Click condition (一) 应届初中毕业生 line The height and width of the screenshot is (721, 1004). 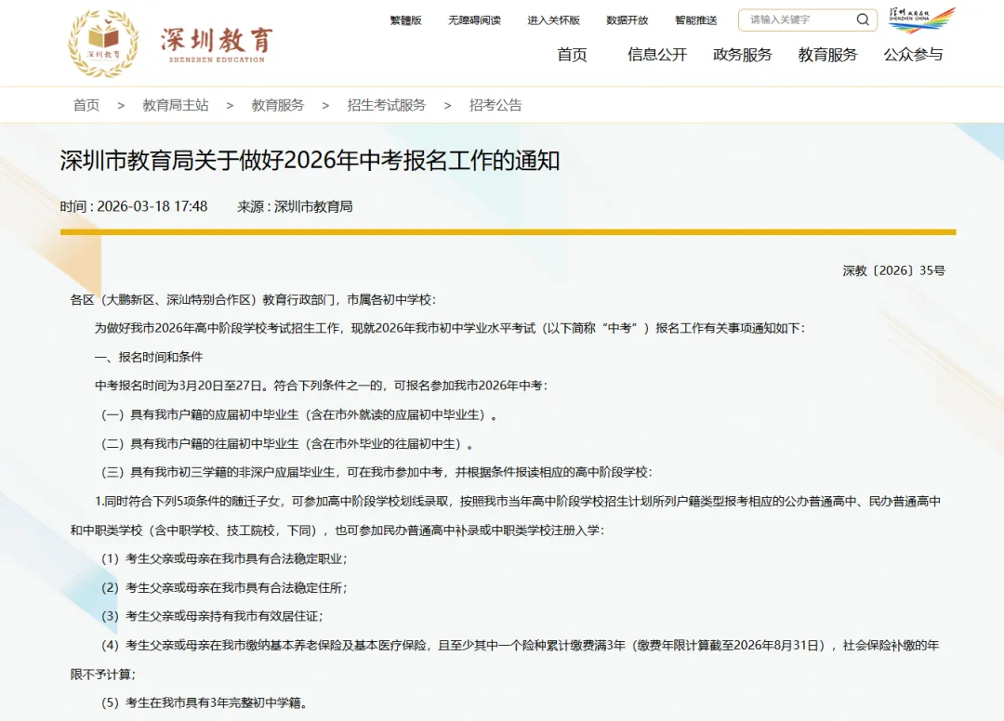[x=299, y=414]
